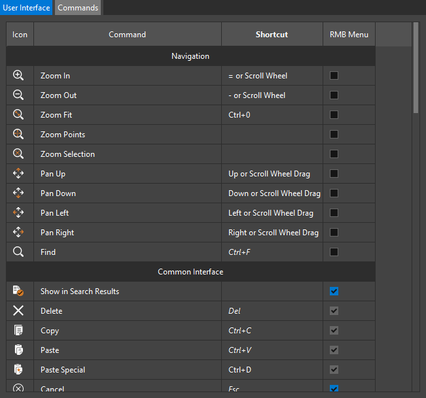426x398 pixels.
Task: Click the Zoom Selection icon
Action: [x=18, y=154]
